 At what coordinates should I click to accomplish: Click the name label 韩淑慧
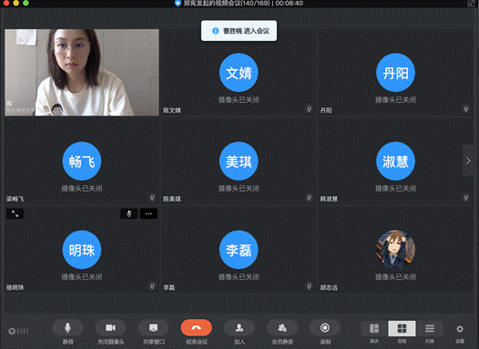(x=329, y=199)
